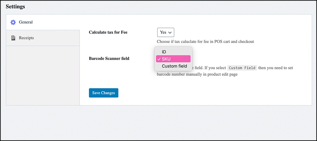Pick Custom field in the dropdown list
The height and width of the screenshot is (141, 317).
click(174, 66)
